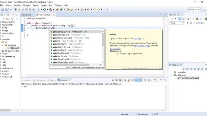Toggle Categorized view in Task List
207x116 pixels.
click(x=180, y=19)
